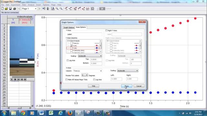Click the Data Browser toolbar icon

[44, 9]
